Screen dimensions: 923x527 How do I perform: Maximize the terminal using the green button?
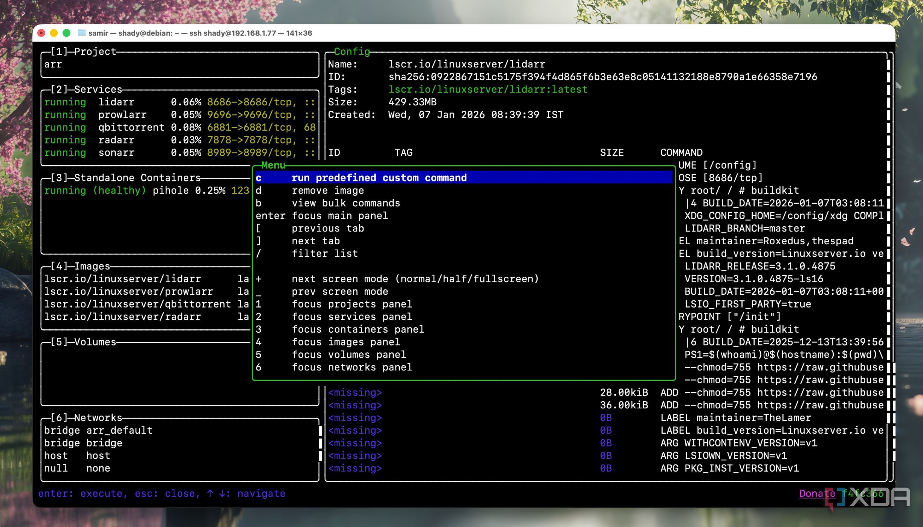coord(67,33)
